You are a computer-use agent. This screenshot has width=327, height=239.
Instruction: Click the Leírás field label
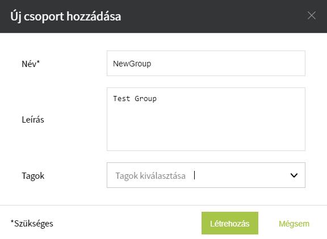33,119
